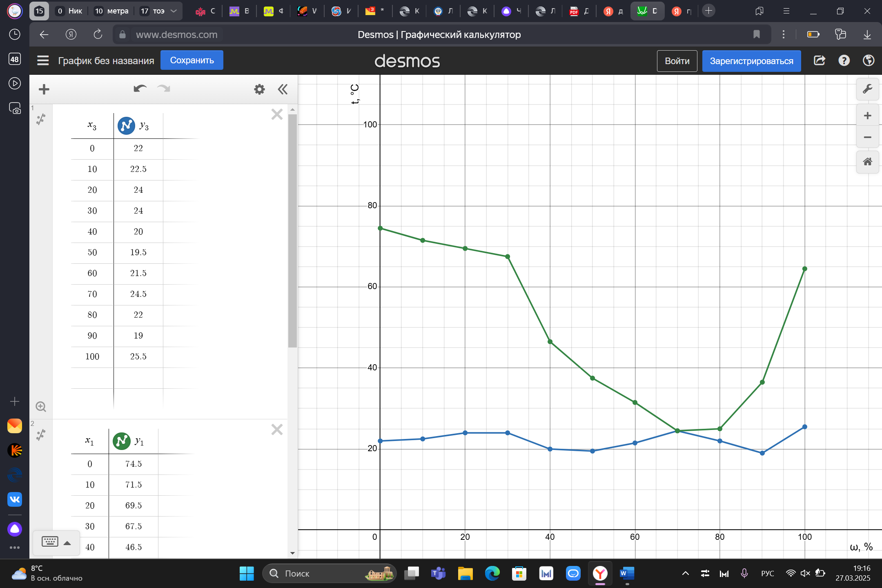Switch the РУС input language

pos(768,574)
